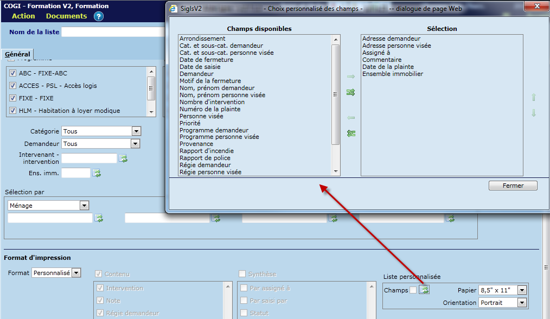Click the available fields list scrollbar down arrow
This screenshot has width=550, height=319.
(x=336, y=171)
